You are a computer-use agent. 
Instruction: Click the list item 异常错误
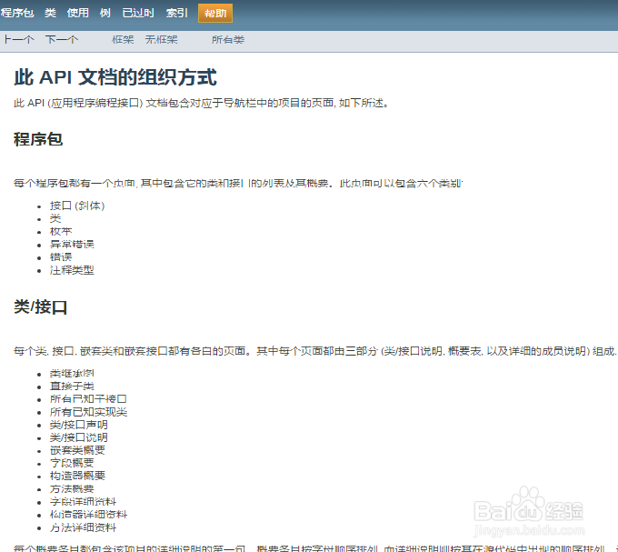tap(72, 244)
